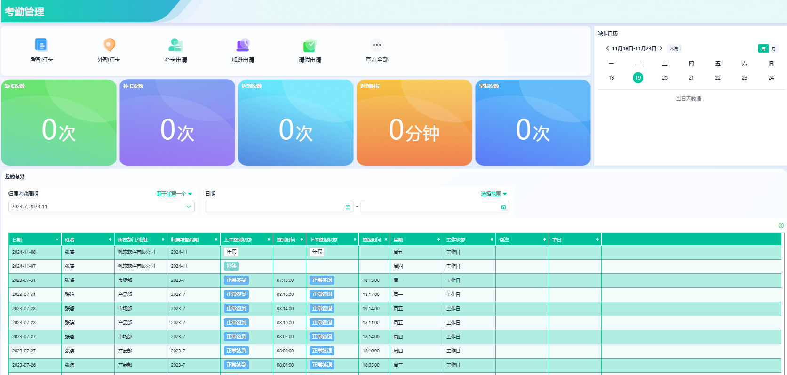Click the 迟到时长 orange stat card
The width and height of the screenshot is (787, 375).
click(x=414, y=122)
